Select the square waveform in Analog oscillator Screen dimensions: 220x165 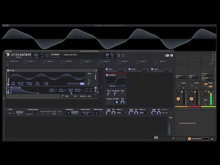[74, 84]
